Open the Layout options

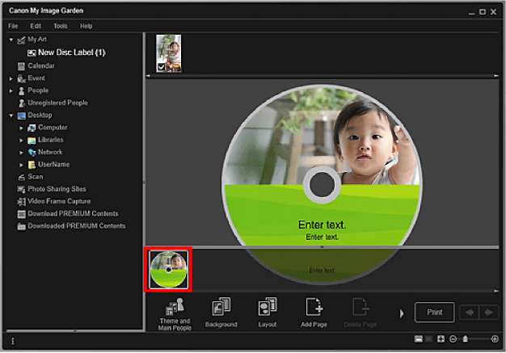click(x=268, y=312)
